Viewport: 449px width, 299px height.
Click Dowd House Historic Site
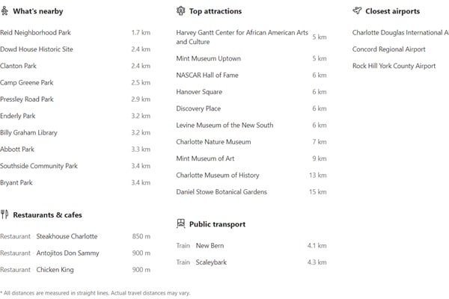point(37,49)
